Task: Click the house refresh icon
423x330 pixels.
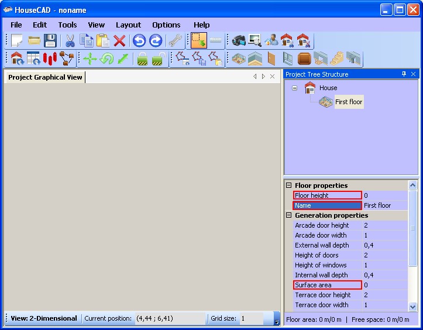Action: (18, 59)
